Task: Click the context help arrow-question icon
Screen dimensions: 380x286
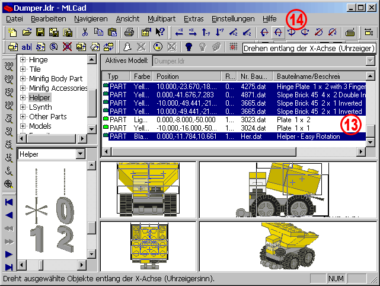Action: pyautogui.click(x=160, y=32)
